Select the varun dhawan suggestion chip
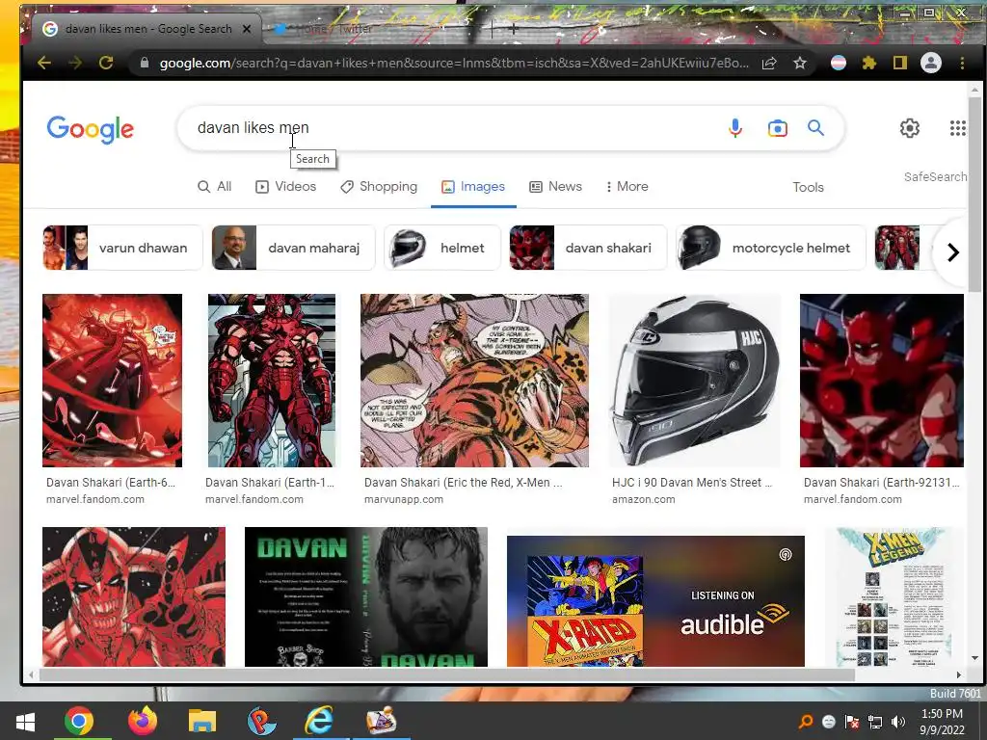 point(122,248)
